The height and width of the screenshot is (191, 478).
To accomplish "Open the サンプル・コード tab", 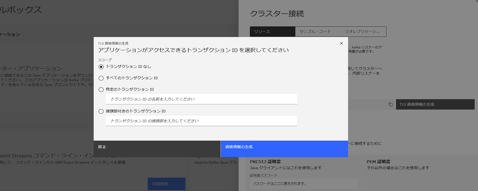I will (x=318, y=31).
